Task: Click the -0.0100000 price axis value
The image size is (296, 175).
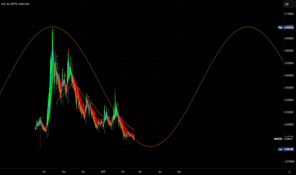Action: click(x=289, y=161)
